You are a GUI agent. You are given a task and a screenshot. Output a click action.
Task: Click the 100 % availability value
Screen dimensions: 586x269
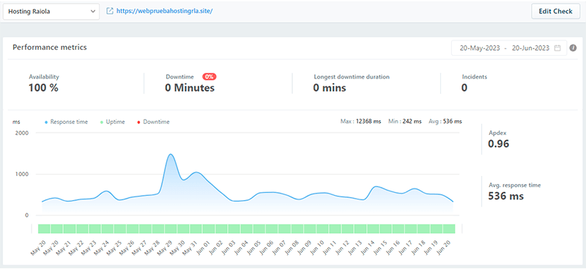pyautogui.click(x=43, y=88)
